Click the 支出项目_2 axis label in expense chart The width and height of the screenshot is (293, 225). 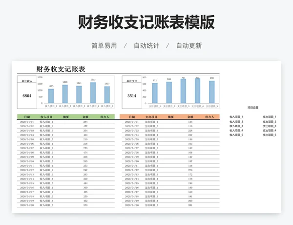pos(169,106)
